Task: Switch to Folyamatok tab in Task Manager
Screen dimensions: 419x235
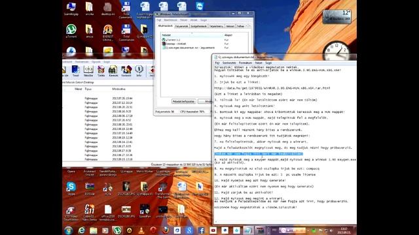Action: [x=182, y=26]
